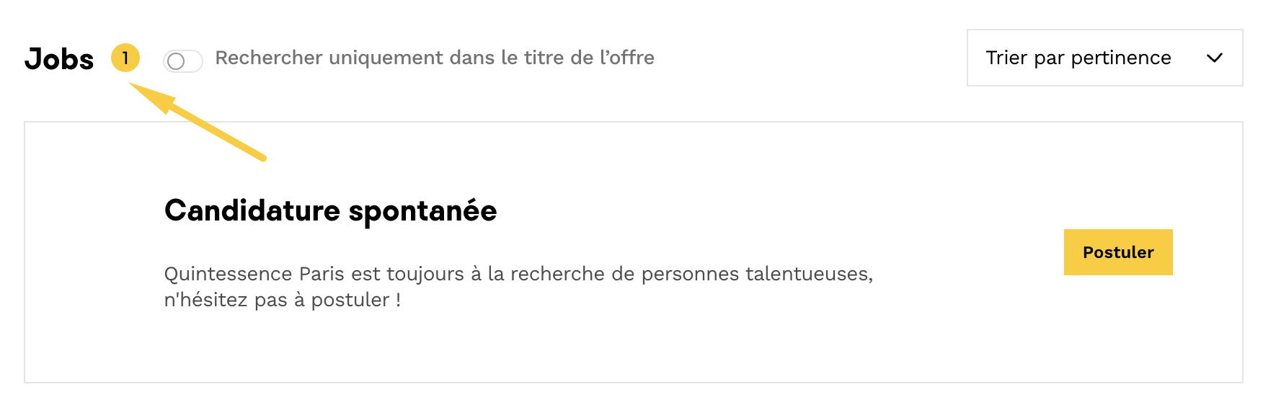Open the "Trier par pertinence" sort dropdown
Viewport: 1263px width, 405px height.
point(1104,58)
